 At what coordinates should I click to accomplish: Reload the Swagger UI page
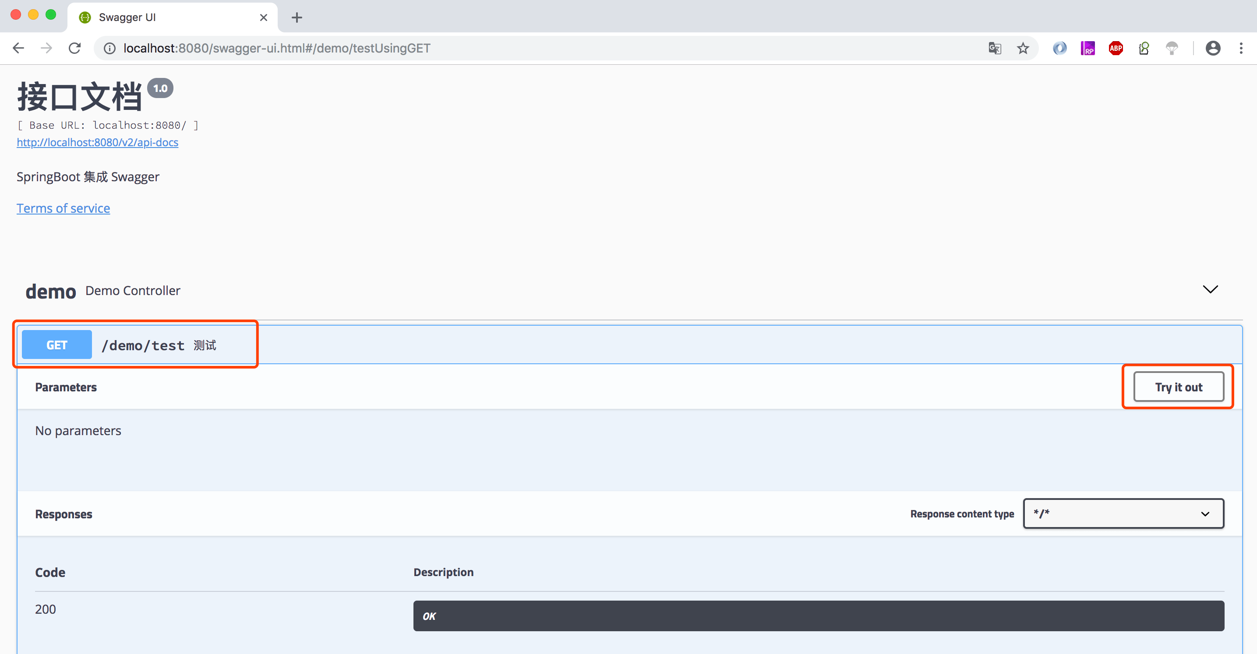point(74,48)
